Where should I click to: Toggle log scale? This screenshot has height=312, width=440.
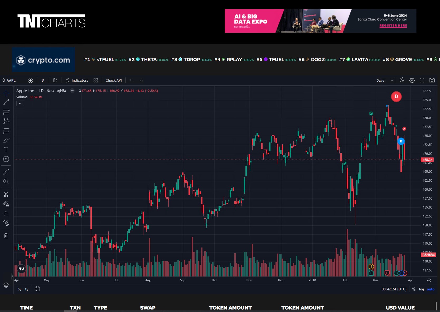[421, 289]
